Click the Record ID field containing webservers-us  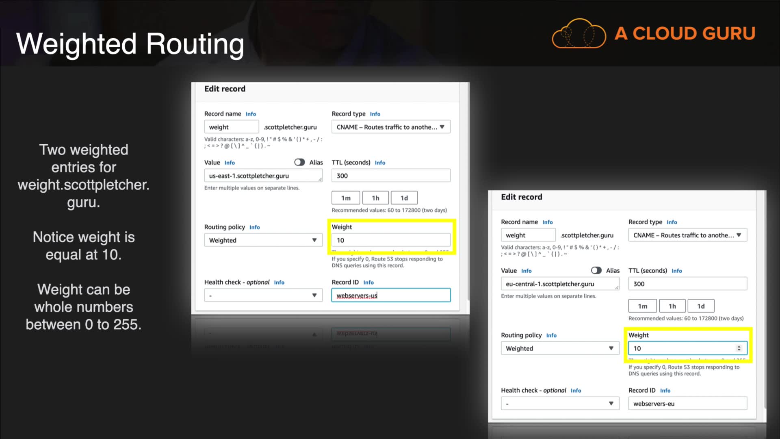[390, 296]
